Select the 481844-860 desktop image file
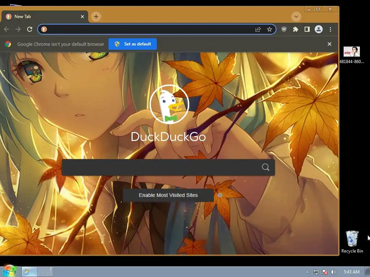 352,55
